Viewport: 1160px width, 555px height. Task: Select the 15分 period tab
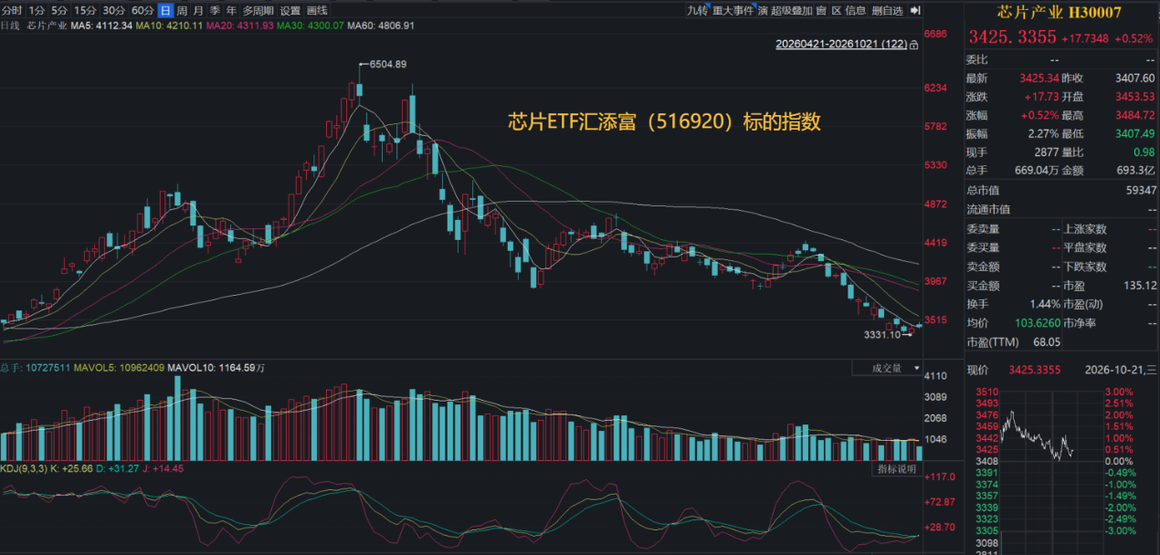click(85, 11)
